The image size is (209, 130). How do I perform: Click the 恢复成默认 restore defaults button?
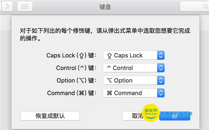pos(50,116)
